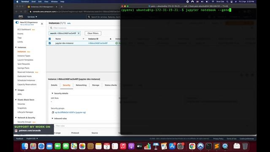The image size is (270, 152).
Task: Open Launchpad in the dock
Action: coord(33,147)
